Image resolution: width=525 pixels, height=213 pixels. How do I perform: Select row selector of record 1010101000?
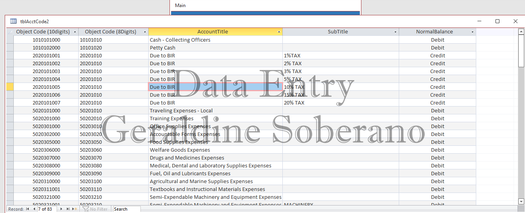point(10,40)
